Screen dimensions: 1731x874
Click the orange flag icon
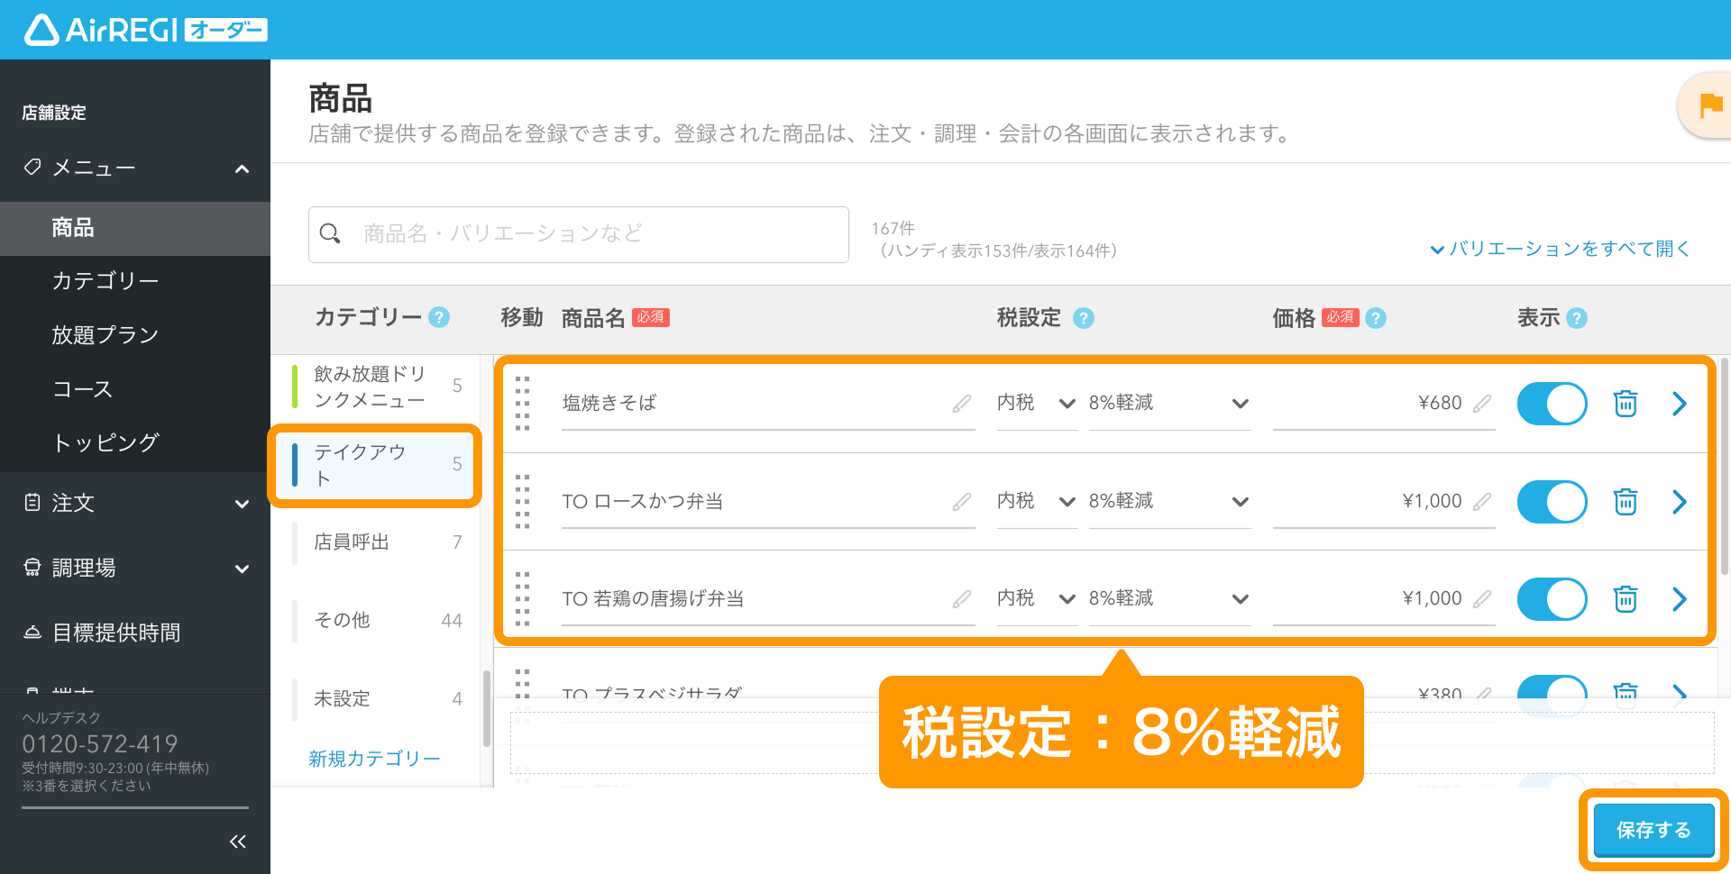pyautogui.click(x=1710, y=105)
